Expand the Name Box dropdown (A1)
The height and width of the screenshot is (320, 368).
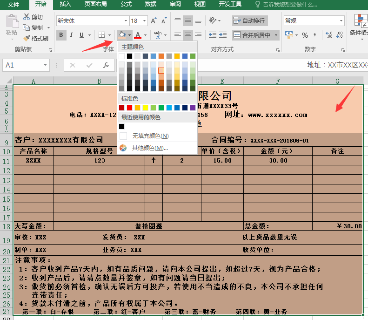point(45,65)
